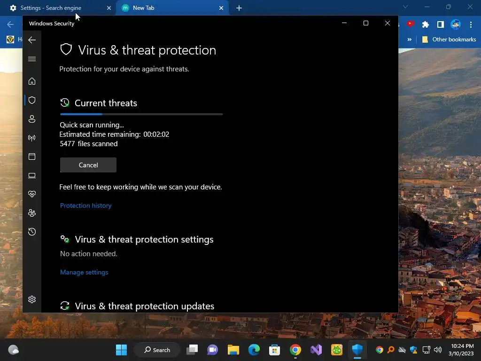This screenshot has width=481, height=361.
Task: Open volume control speaker icon
Action: [438, 350]
